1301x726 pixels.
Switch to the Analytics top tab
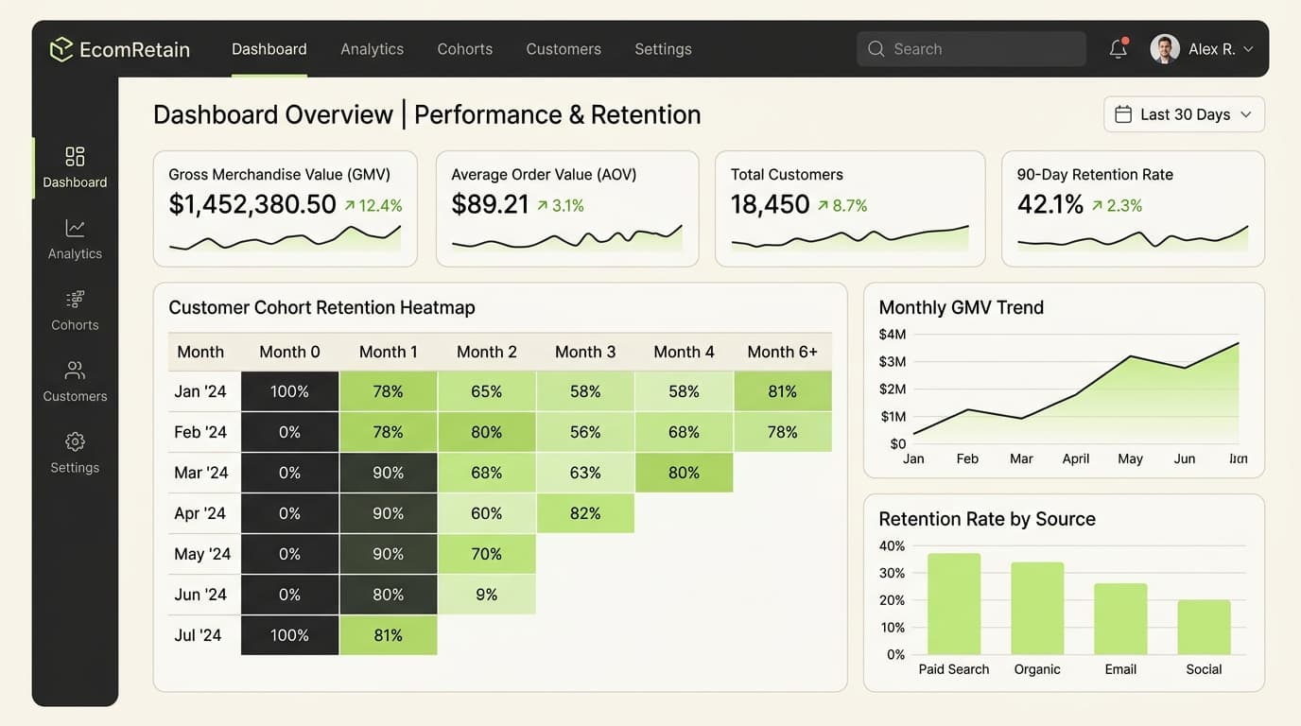point(372,49)
